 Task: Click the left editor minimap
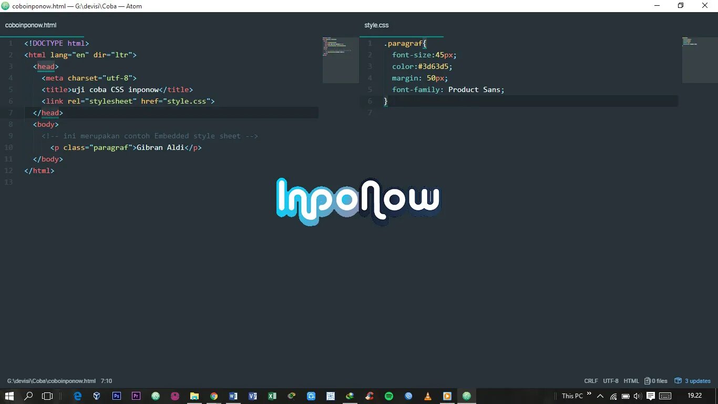coord(340,60)
